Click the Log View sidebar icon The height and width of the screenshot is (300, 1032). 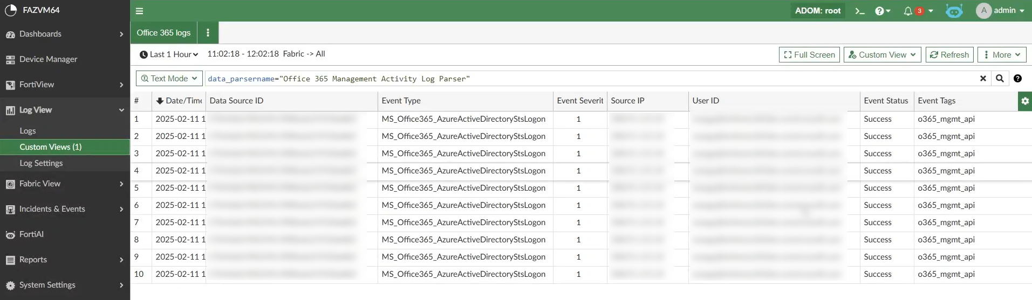click(10, 110)
